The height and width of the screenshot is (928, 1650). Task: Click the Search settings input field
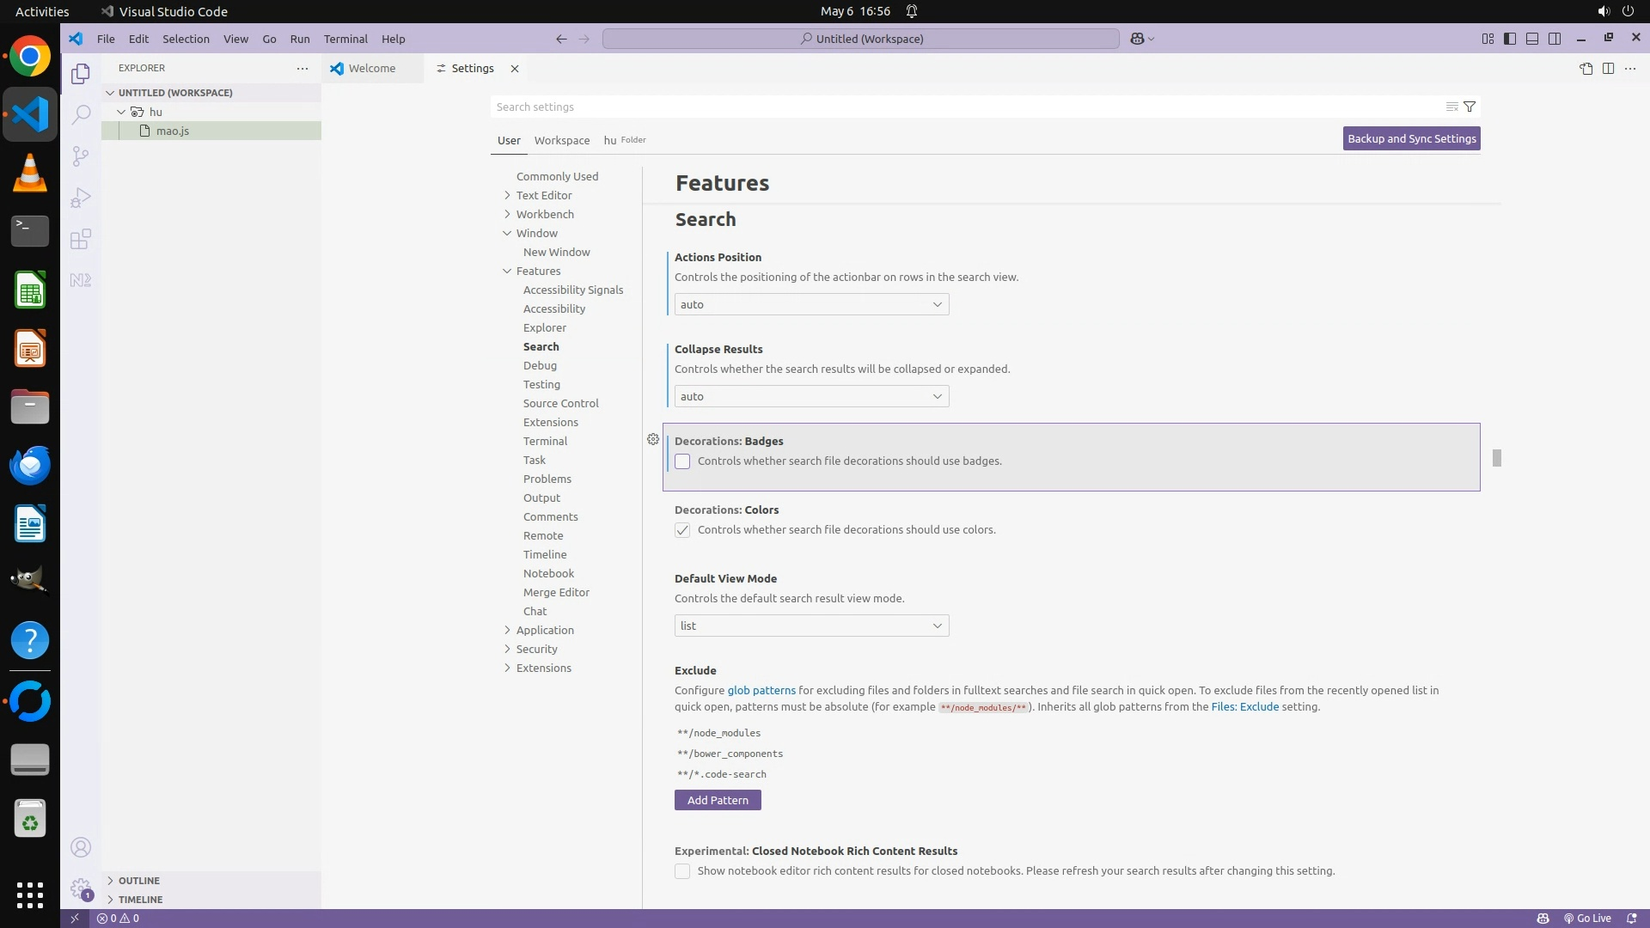pos(962,107)
